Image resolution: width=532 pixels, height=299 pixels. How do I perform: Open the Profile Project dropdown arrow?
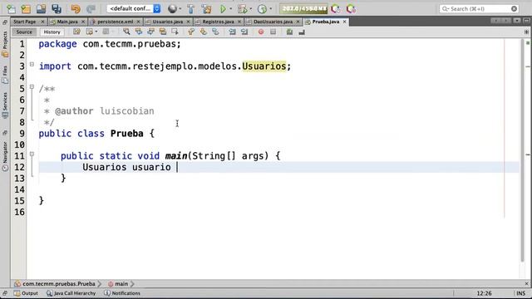(270, 9)
